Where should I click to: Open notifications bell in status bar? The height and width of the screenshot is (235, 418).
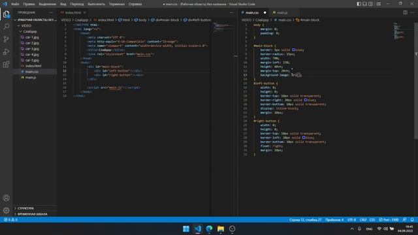pos(412,220)
